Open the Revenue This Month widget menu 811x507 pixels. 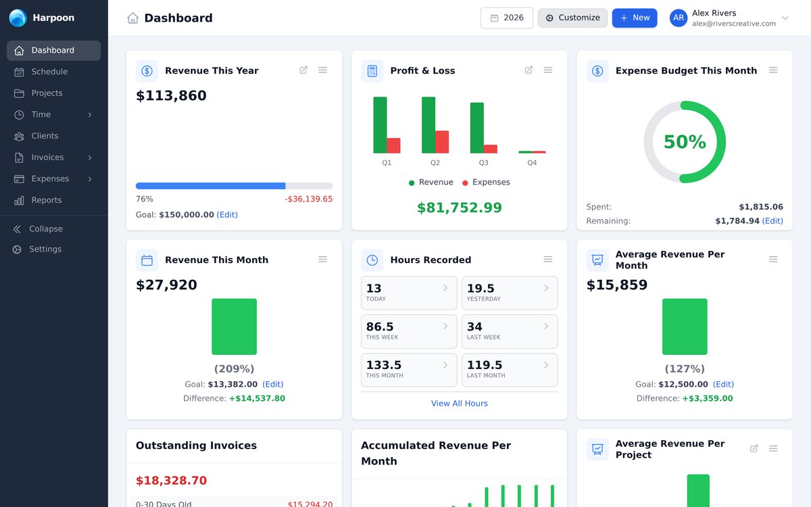click(x=323, y=260)
